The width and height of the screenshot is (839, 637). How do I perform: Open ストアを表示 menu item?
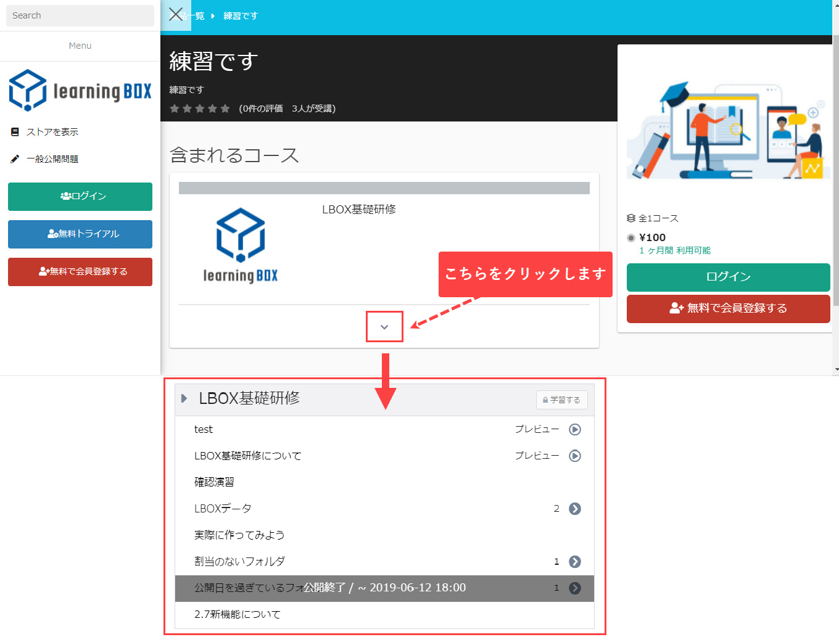[52, 132]
